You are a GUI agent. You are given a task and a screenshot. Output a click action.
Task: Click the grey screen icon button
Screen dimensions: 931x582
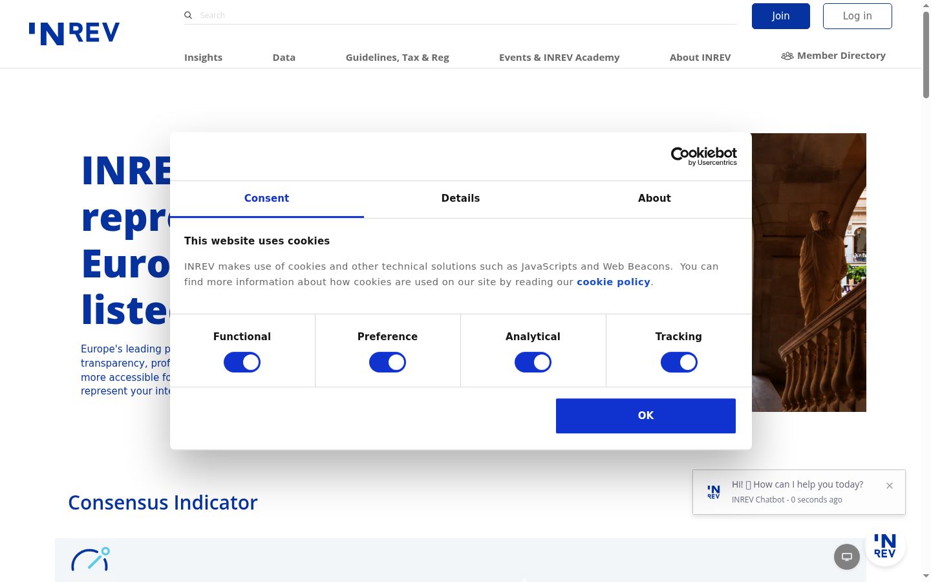pyautogui.click(x=847, y=556)
